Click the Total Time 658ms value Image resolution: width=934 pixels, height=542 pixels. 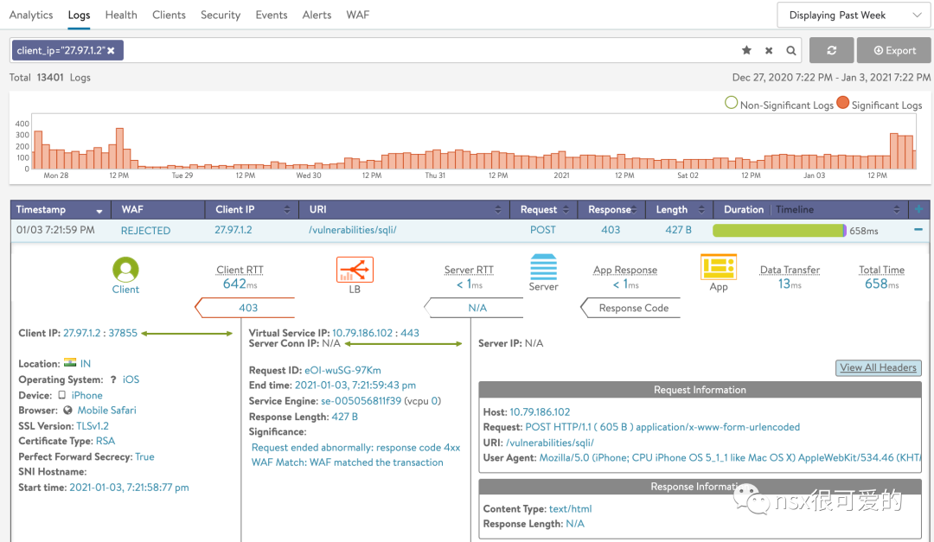881,284
